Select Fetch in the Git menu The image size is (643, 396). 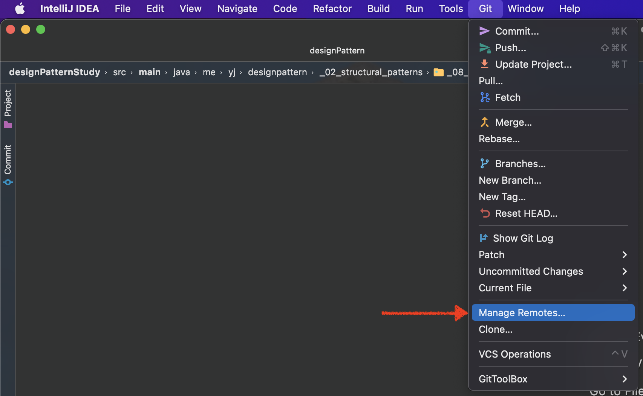coord(553,97)
